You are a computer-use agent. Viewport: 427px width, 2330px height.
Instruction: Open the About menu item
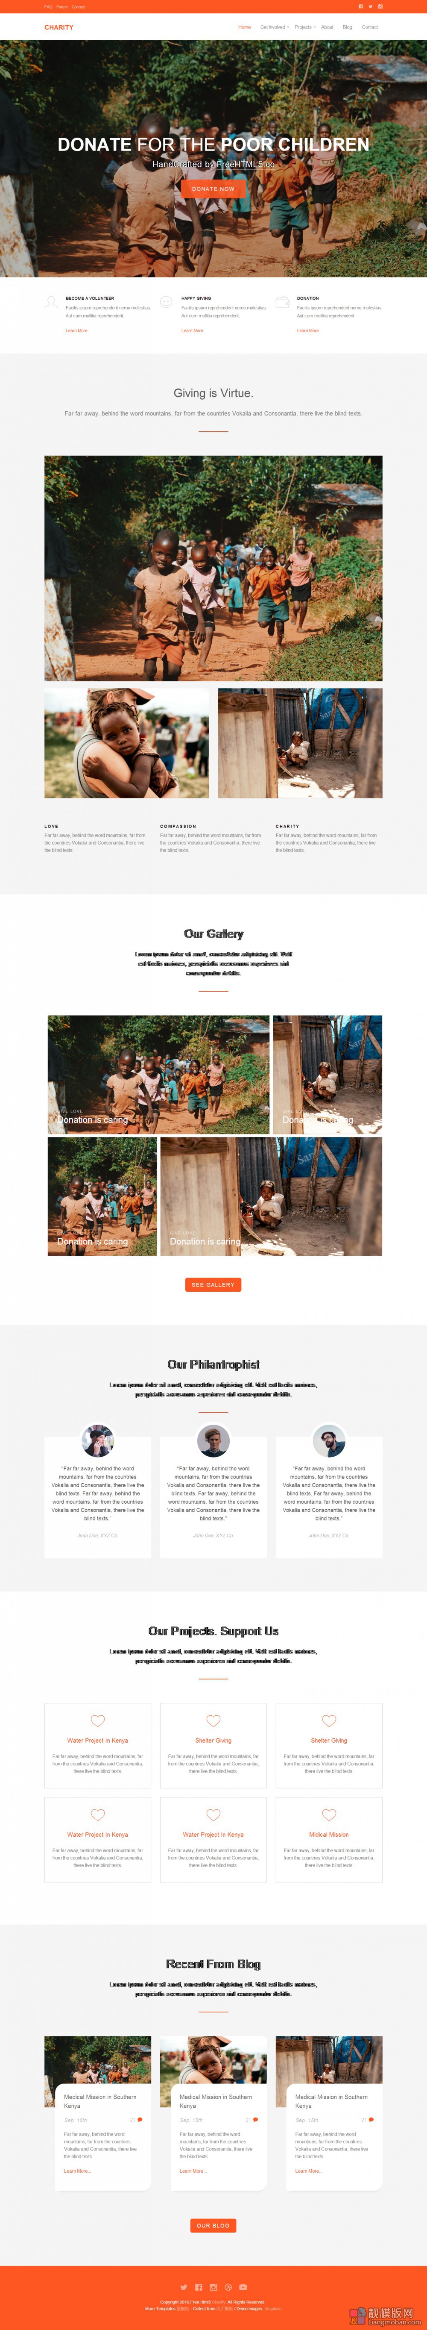[328, 27]
